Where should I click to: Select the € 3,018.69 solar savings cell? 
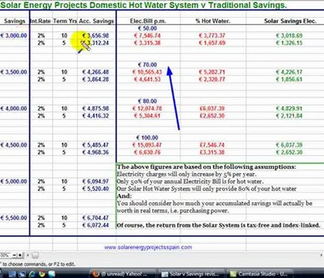[289, 36]
